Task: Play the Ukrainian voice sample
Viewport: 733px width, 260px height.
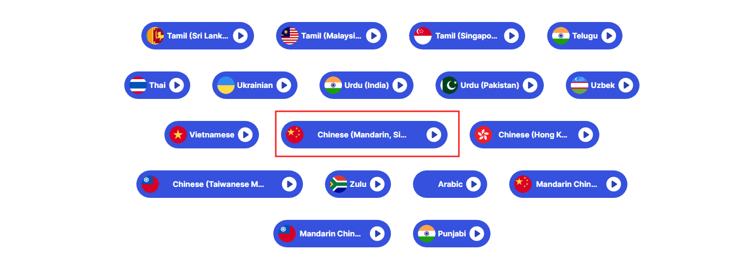Action: (283, 85)
